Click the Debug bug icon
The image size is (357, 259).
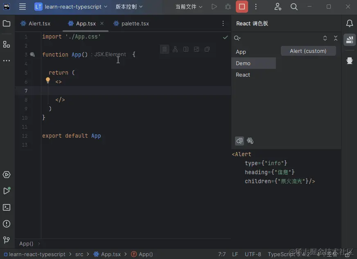pyautogui.click(x=228, y=7)
